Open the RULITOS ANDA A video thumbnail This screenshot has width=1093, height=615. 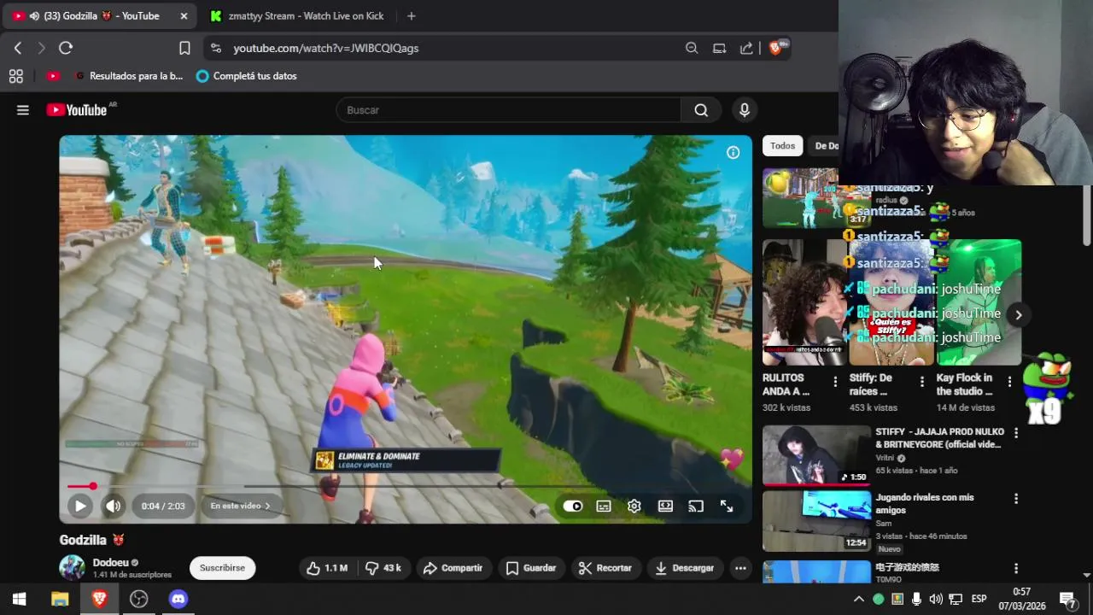[803, 302]
